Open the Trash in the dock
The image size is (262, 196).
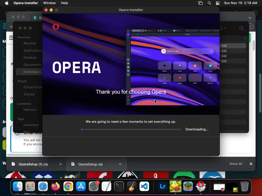244,186
